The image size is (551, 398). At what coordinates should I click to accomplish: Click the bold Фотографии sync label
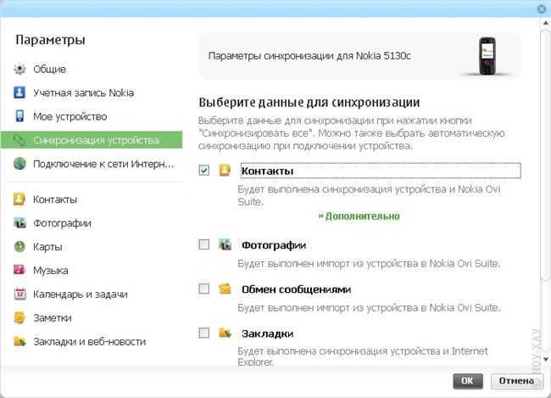tap(274, 245)
